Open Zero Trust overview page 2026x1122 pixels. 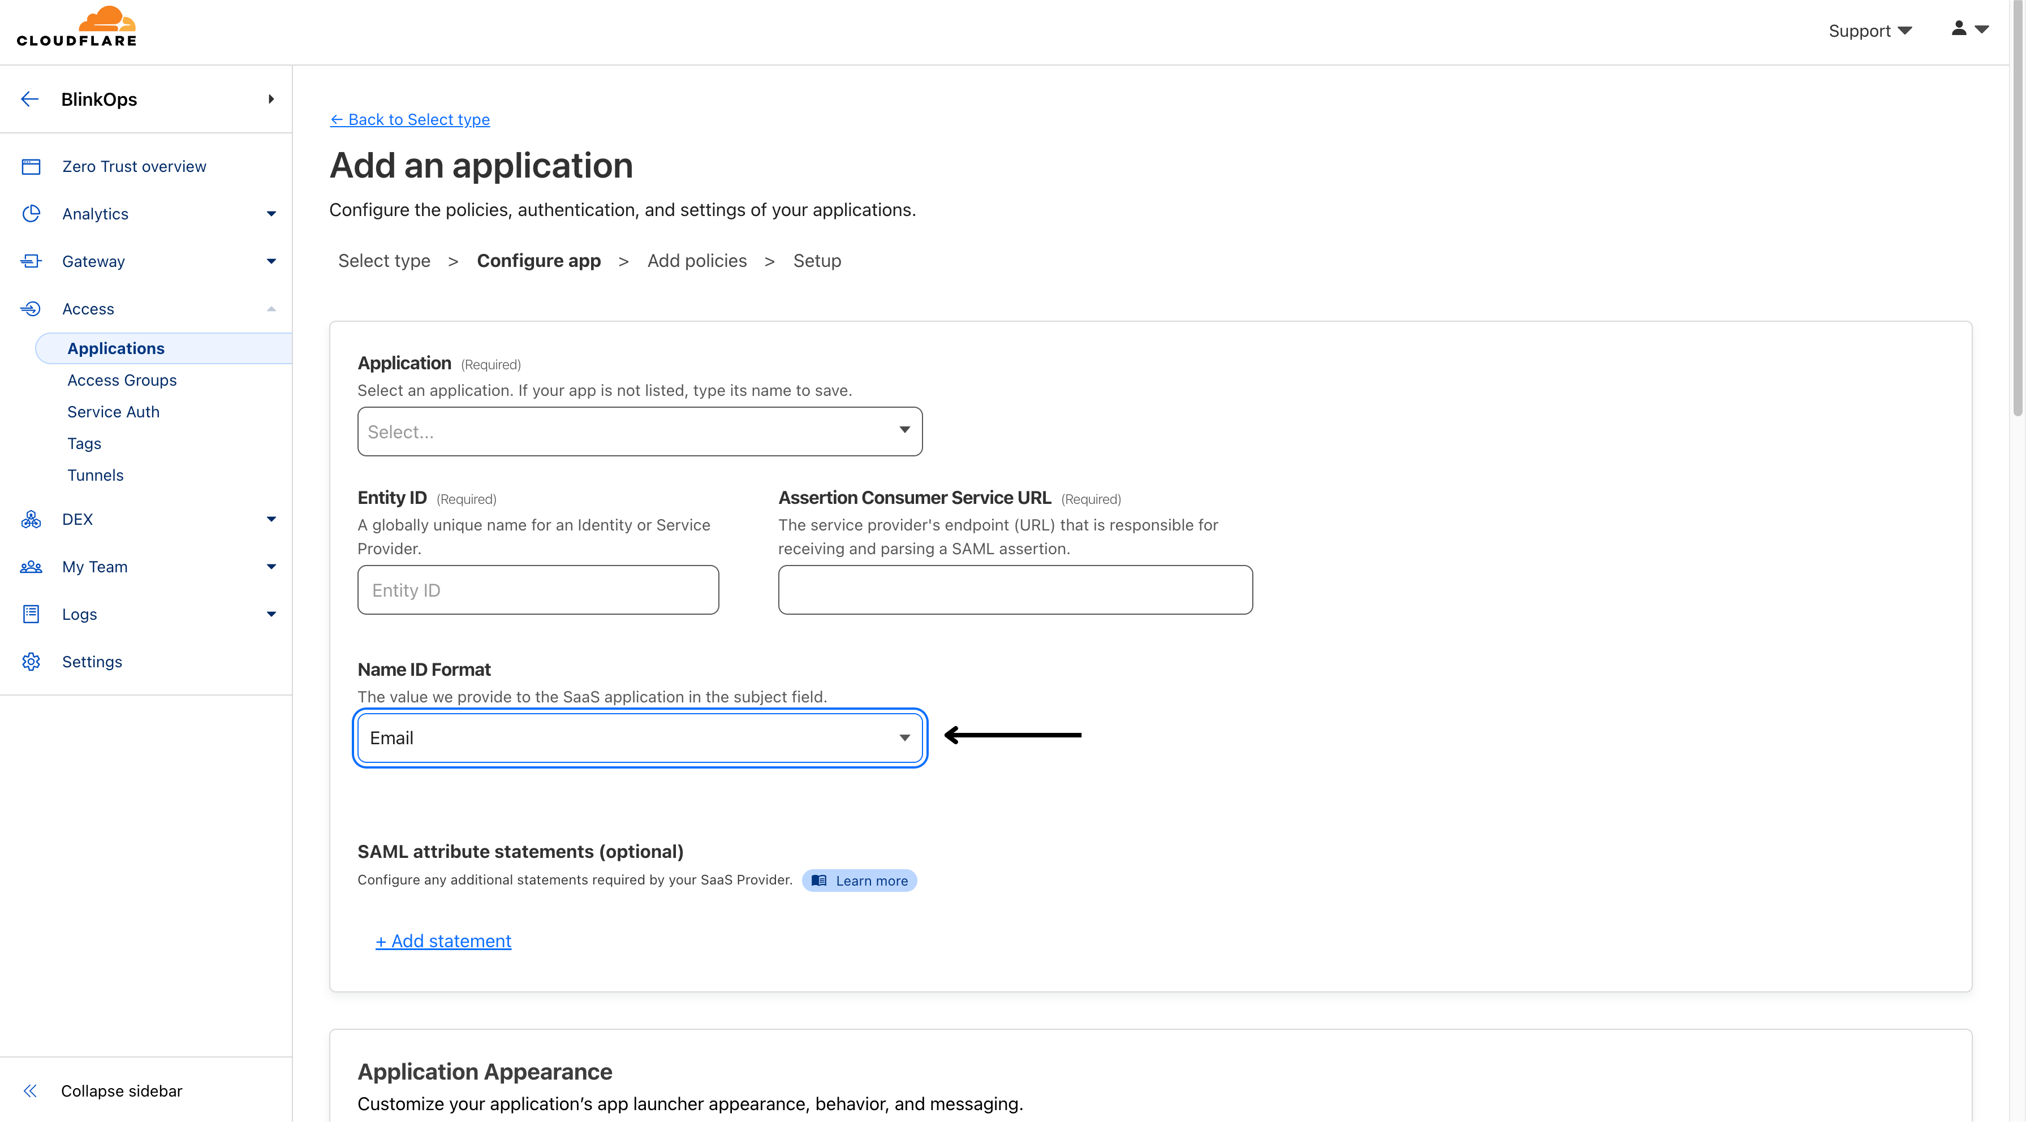(133, 167)
